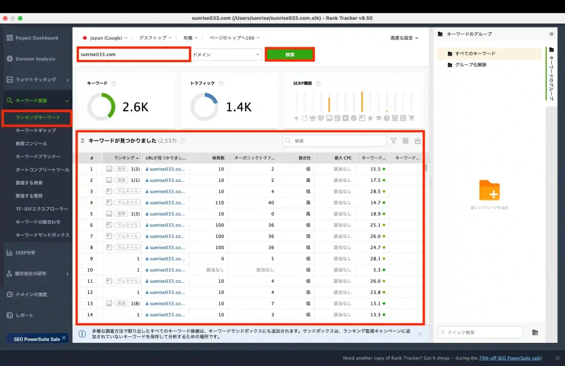Dismiss the SEO PowerSuite Sale badge
This screenshot has height=366, width=565.
pyautogui.click(x=64, y=338)
